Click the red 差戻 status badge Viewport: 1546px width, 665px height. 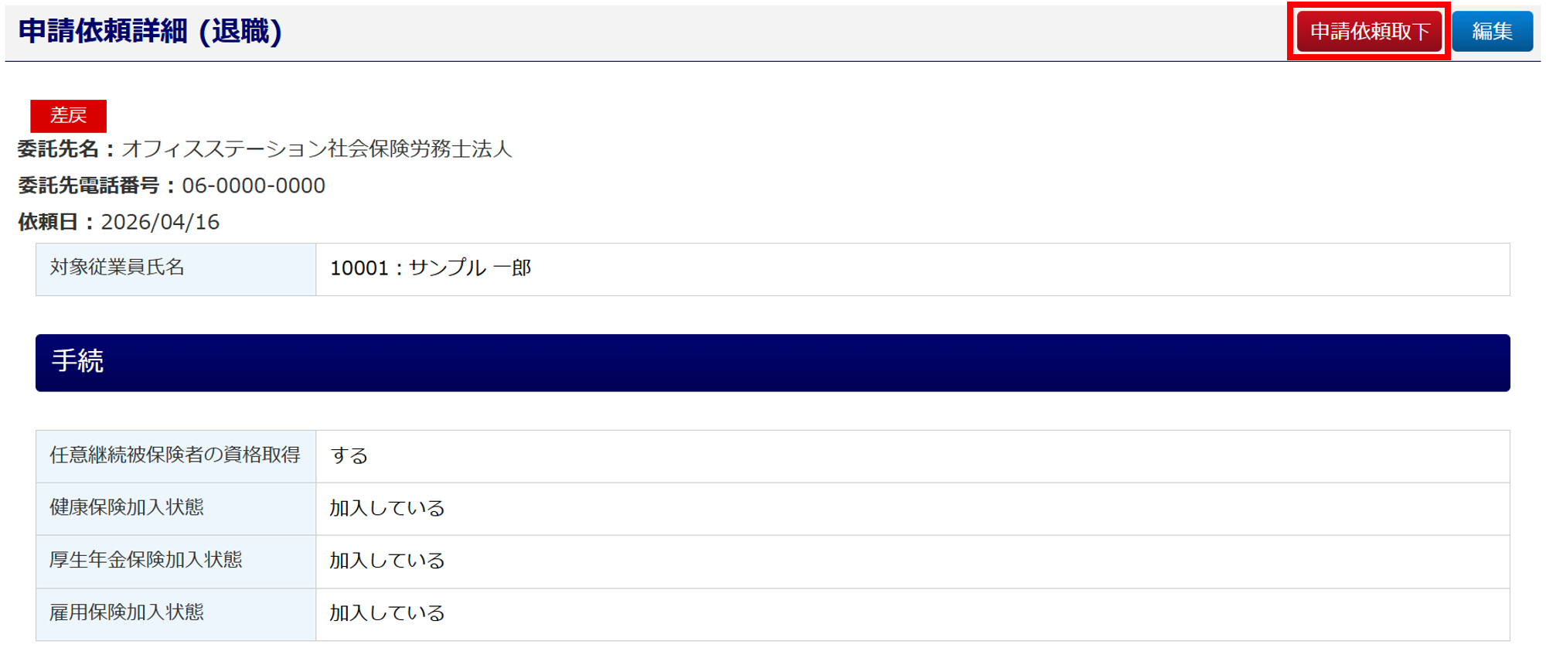pyautogui.click(x=68, y=116)
